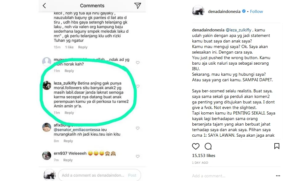View the 15,153 likes list
Screen dimensions: 283x181
point(203,155)
